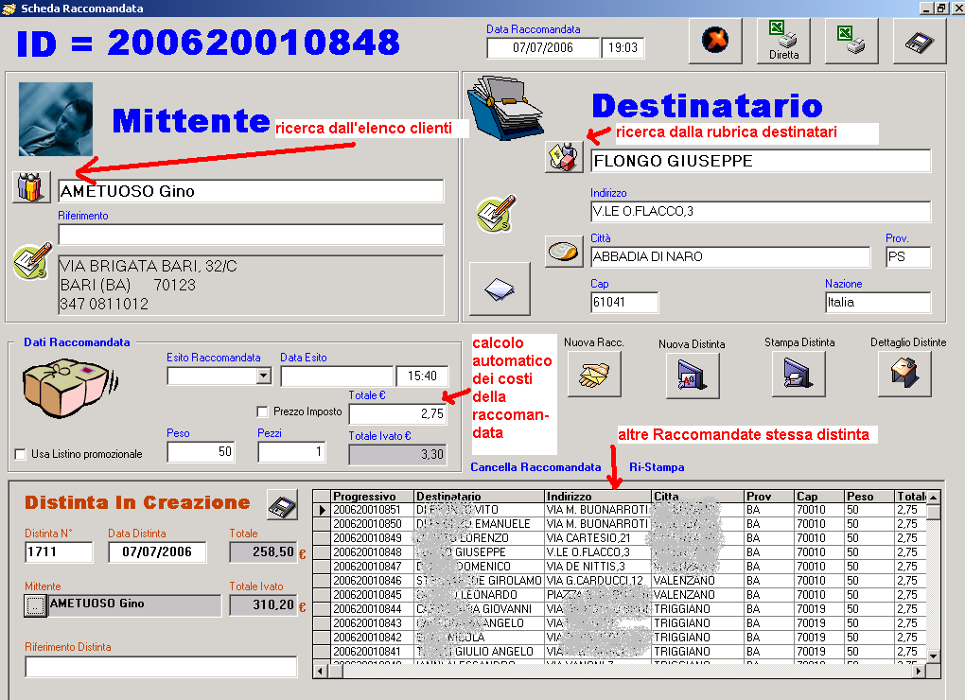
Task: Click the Distinta N° field 1711
Action: pos(59,552)
